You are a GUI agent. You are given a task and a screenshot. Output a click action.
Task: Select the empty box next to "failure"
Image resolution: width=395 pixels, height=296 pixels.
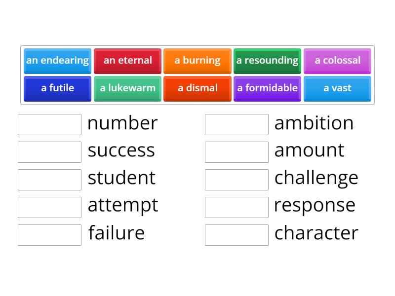point(49,234)
